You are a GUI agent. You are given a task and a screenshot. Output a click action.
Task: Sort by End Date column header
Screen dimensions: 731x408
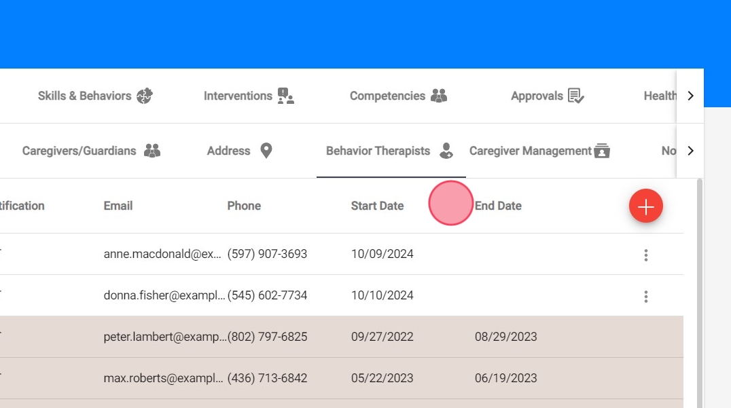[x=498, y=206]
